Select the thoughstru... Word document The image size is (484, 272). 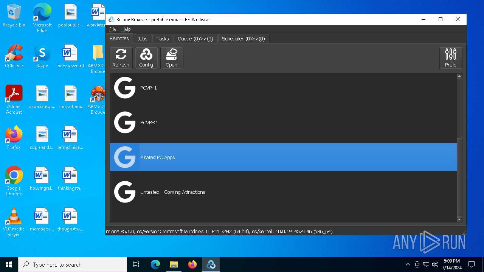pyautogui.click(x=70, y=220)
